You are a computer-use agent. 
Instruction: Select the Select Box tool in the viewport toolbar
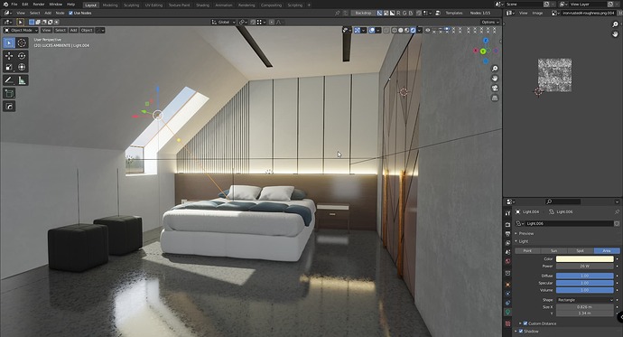coord(9,42)
